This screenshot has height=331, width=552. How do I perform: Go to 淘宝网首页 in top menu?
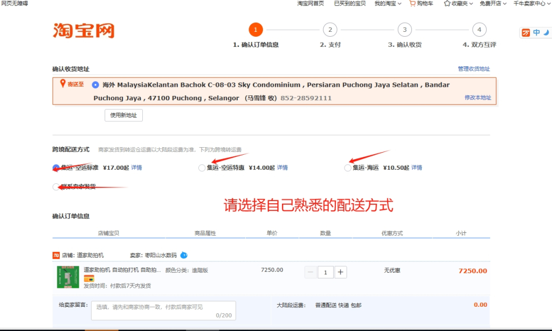point(310,3)
